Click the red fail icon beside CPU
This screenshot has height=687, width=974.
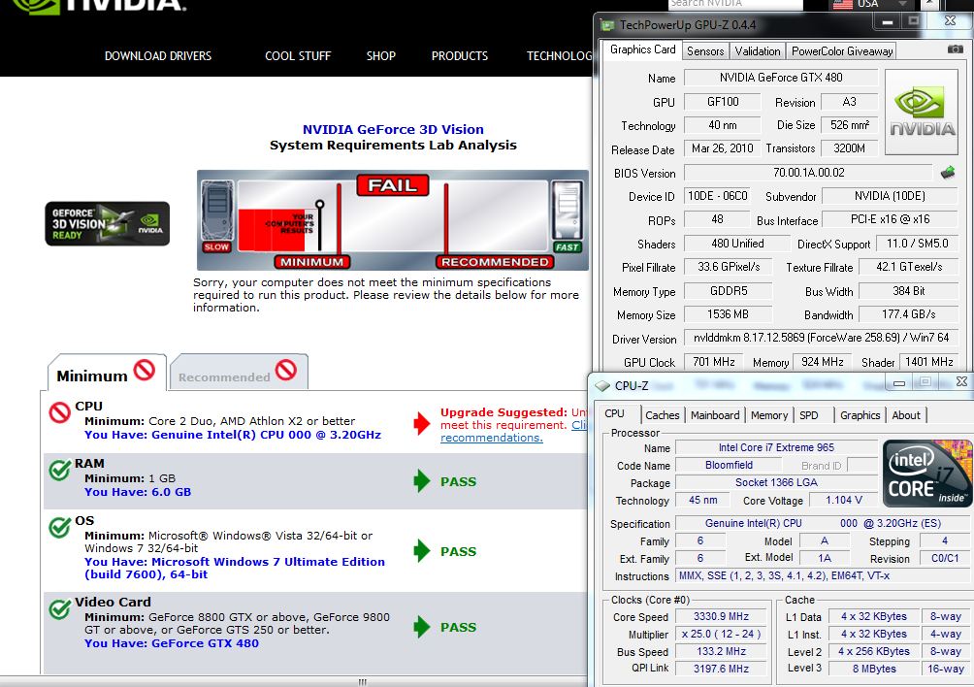(59, 413)
